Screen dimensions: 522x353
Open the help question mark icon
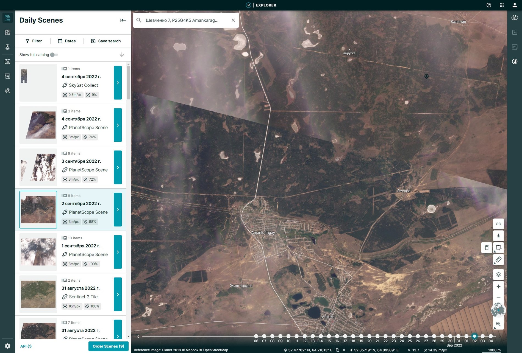tap(489, 5)
